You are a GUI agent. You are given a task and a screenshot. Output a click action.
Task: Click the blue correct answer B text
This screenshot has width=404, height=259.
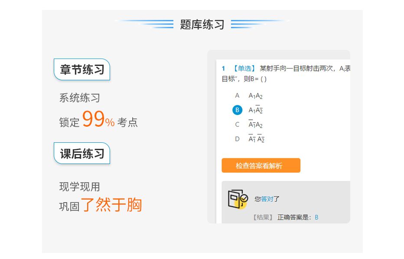tap(316, 217)
